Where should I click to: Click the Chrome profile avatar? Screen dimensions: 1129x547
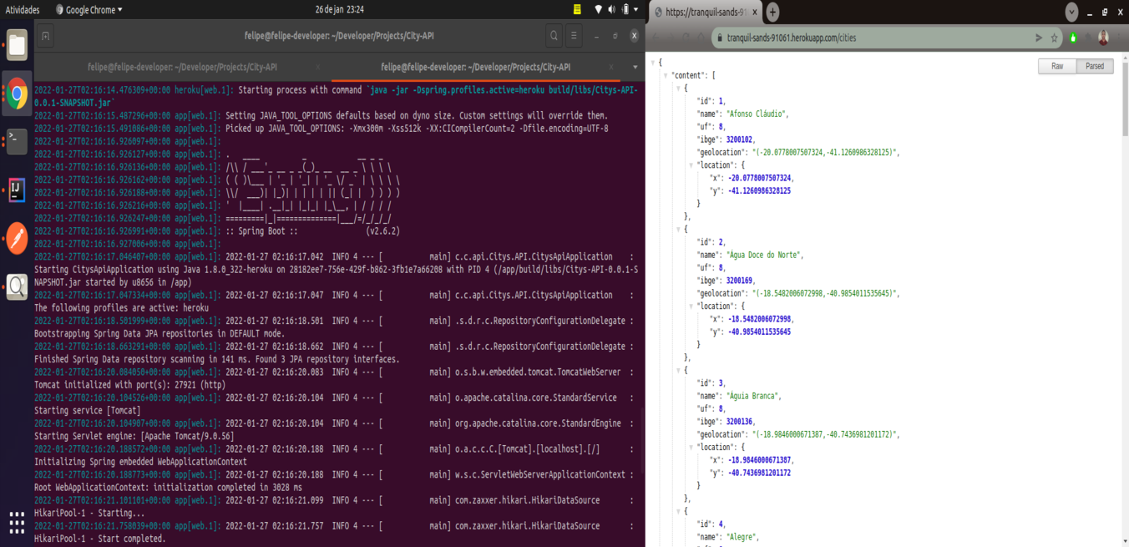click(x=1103, y=38)
